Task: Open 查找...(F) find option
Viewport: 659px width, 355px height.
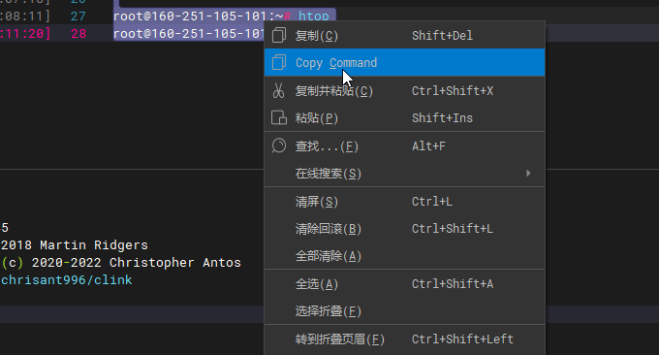Action: (404, 145)
